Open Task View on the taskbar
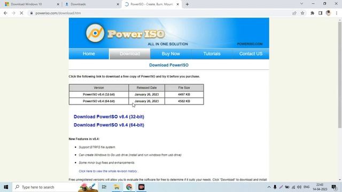 coord(104,187)
